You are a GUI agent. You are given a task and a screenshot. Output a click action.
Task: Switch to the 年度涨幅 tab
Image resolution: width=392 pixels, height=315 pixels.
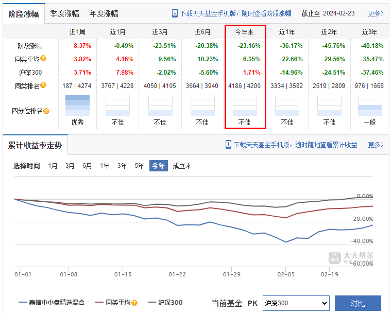coord(104,13)
